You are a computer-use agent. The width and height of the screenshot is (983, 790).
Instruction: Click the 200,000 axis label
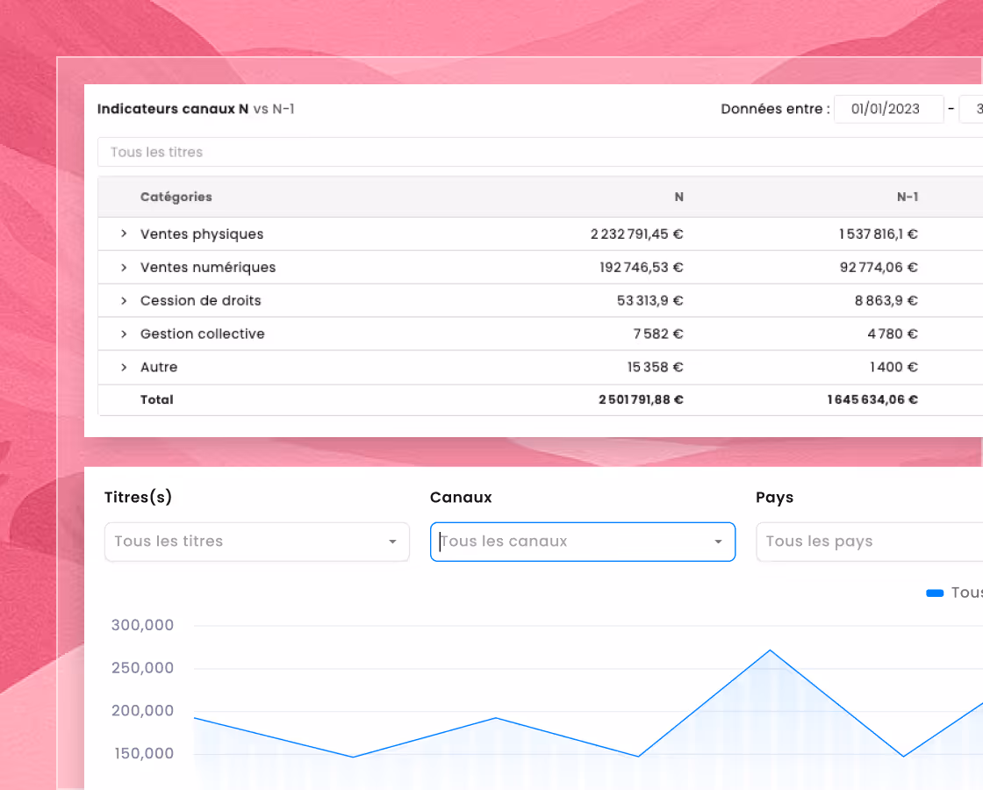point(142,710)
